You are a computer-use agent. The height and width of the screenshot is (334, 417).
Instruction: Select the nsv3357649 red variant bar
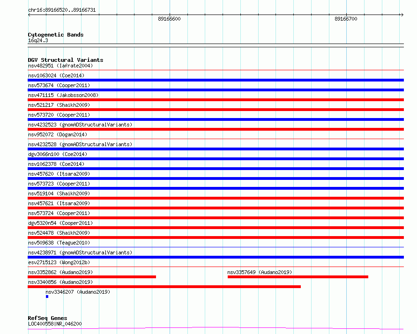pos(298,277)
